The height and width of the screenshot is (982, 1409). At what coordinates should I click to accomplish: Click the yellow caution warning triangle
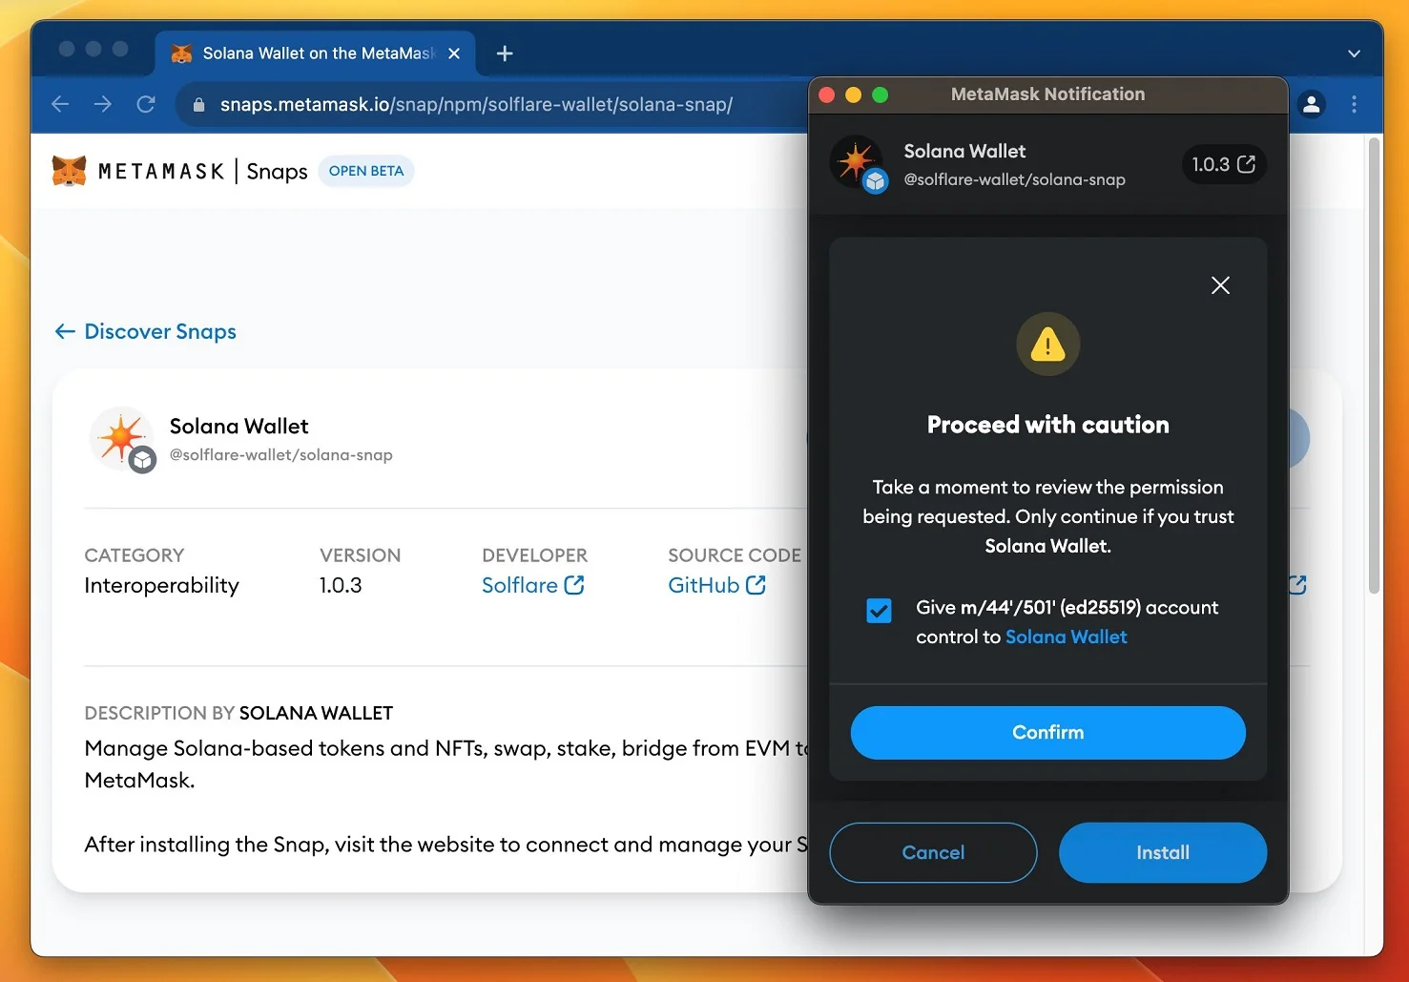[x=1047, y=344]
